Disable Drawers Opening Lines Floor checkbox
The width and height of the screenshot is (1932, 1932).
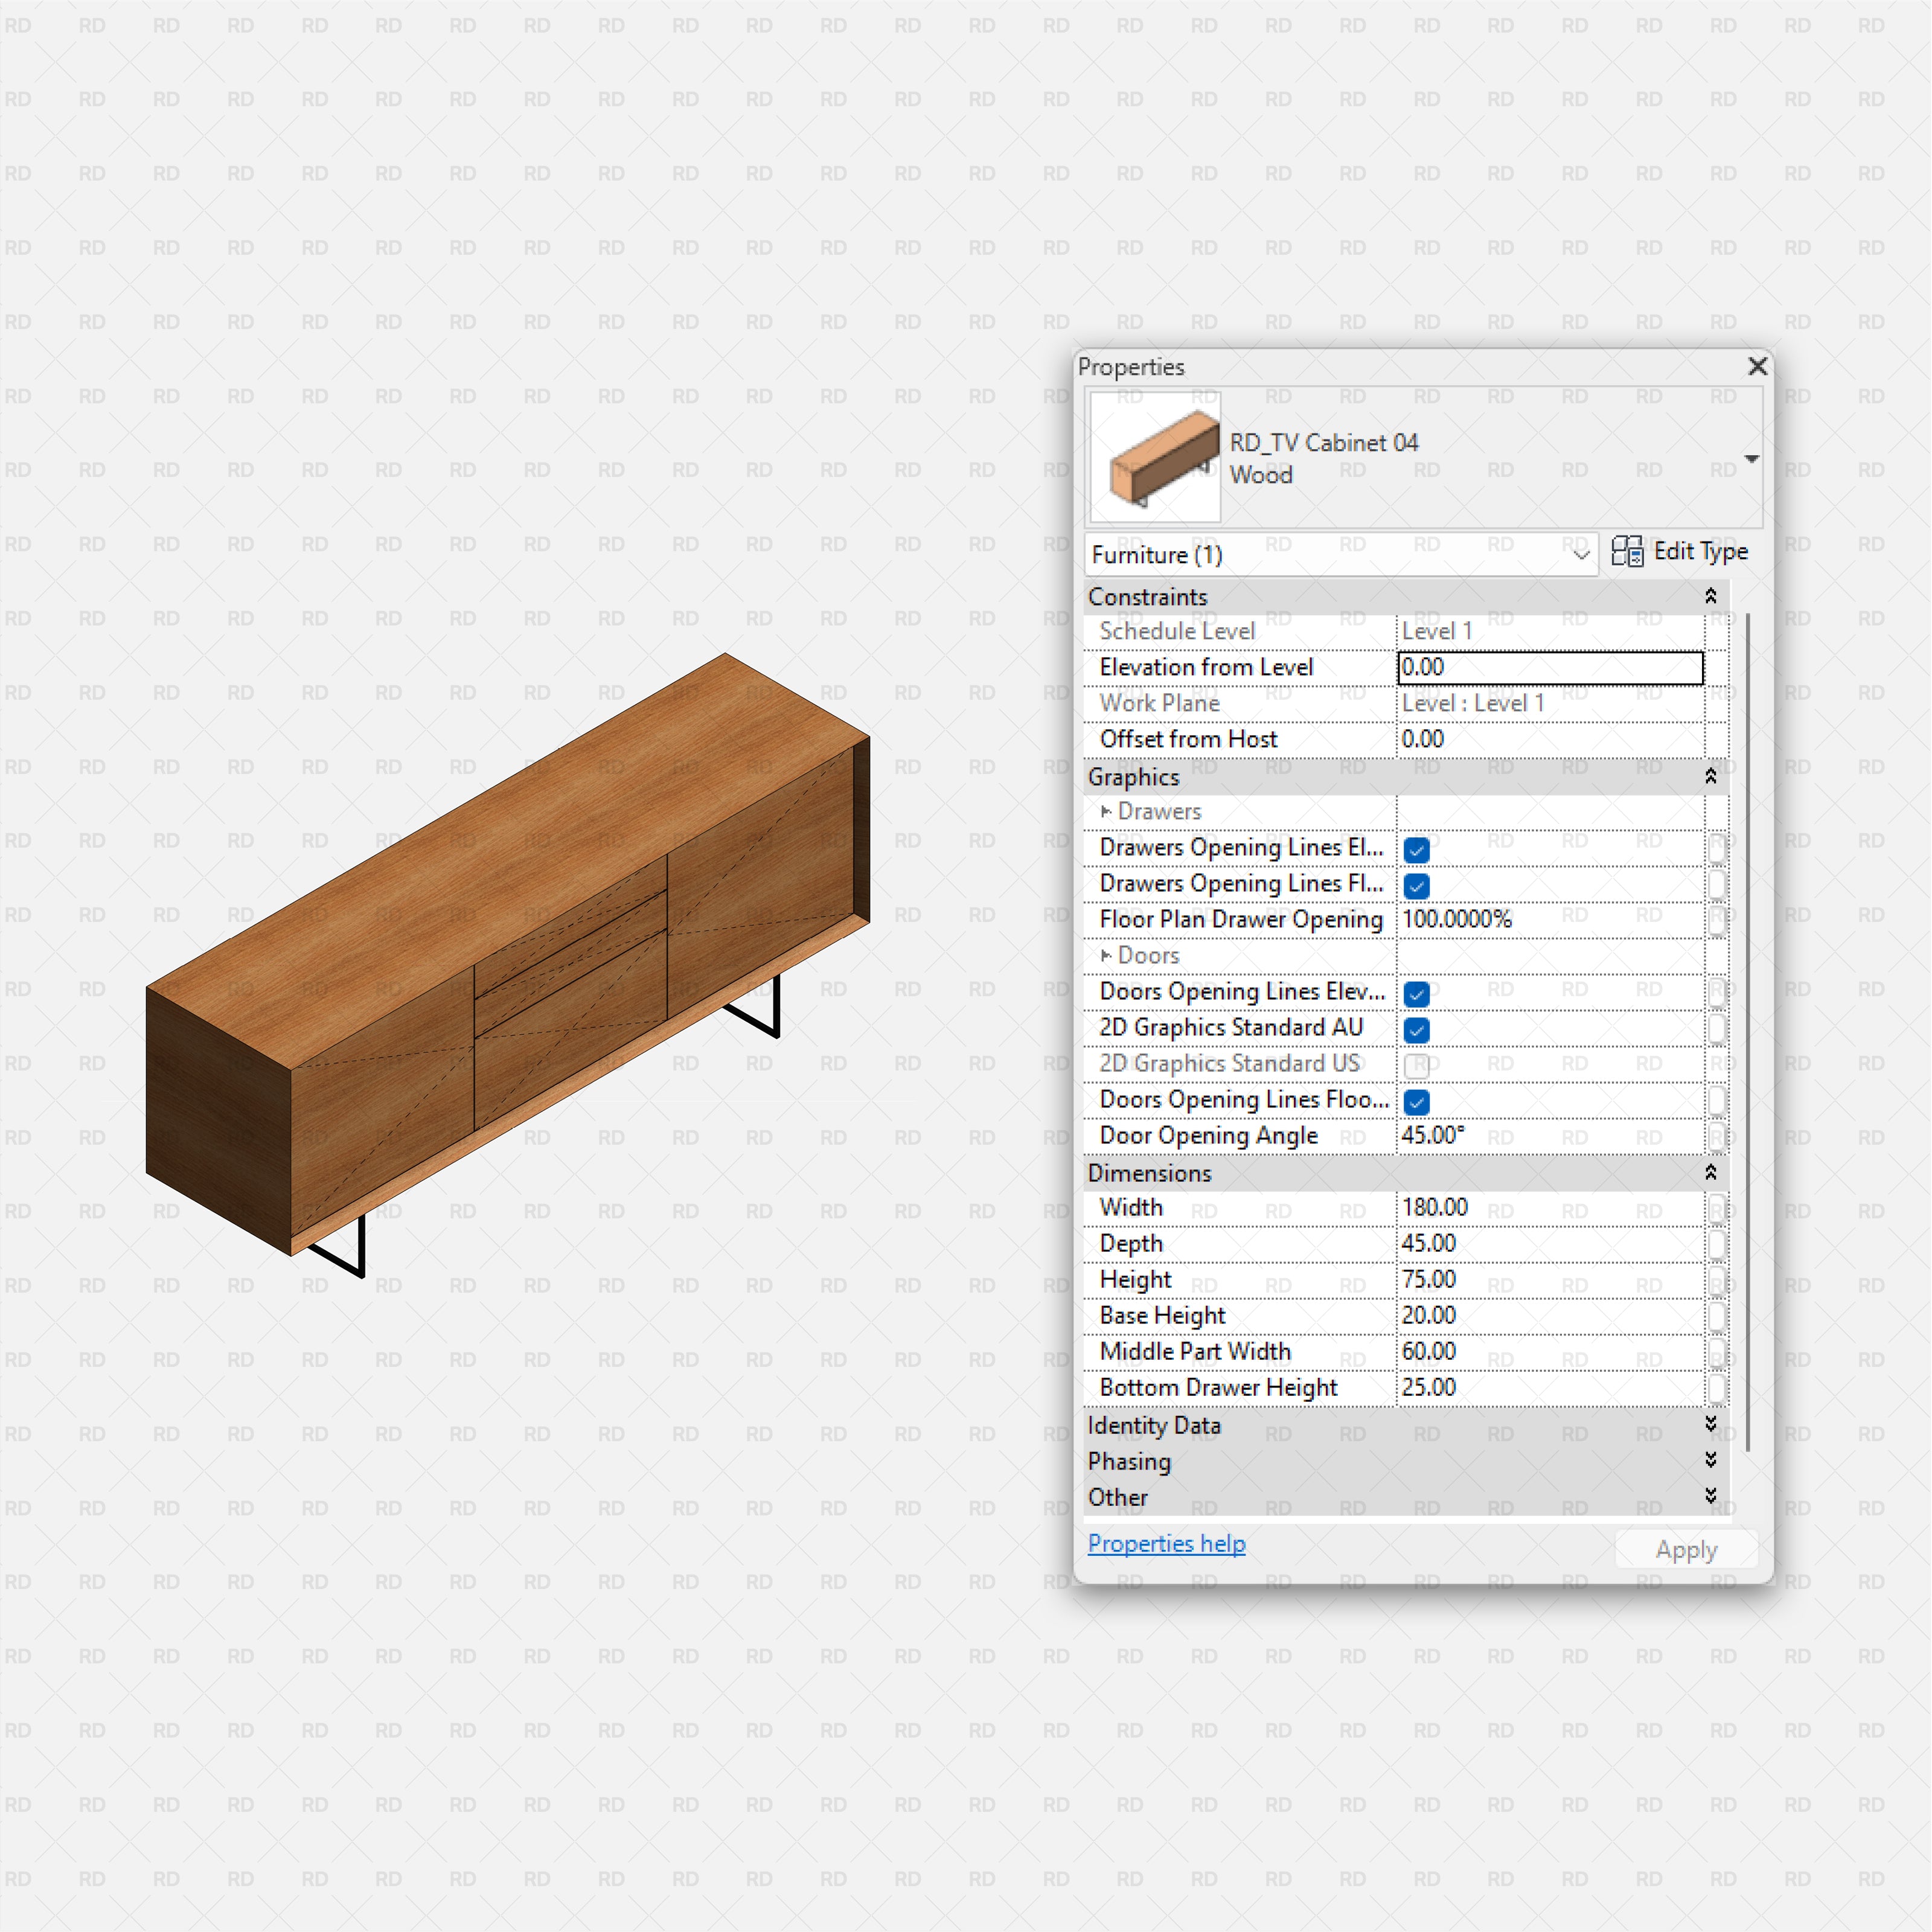tap(1417, 885)
